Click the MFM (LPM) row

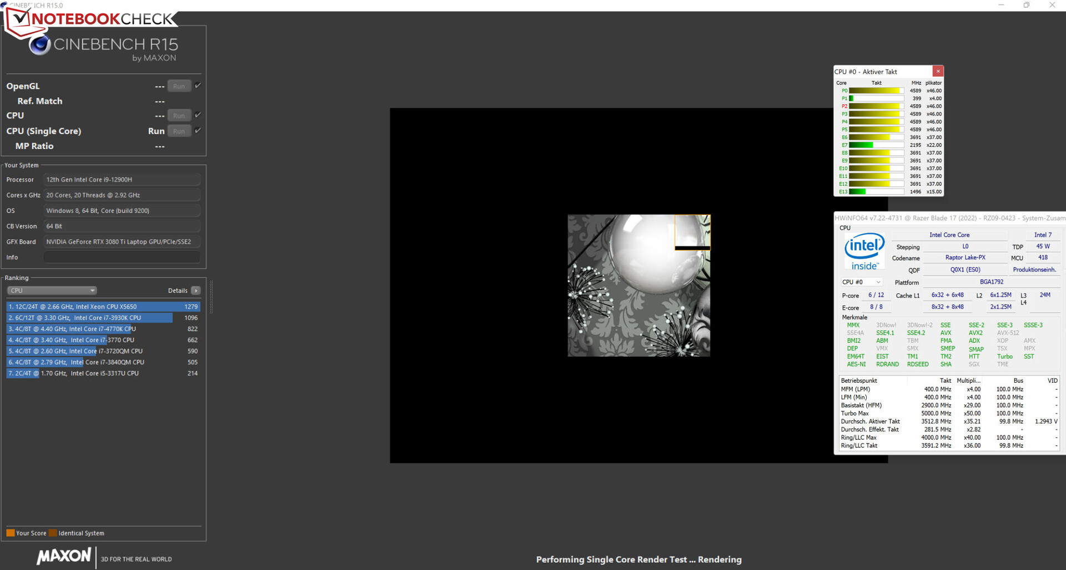(x=949, y=389)
